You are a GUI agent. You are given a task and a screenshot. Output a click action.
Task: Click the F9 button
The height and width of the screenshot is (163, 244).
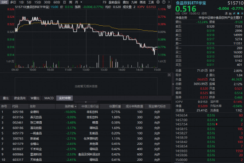(x=104, y=2)
